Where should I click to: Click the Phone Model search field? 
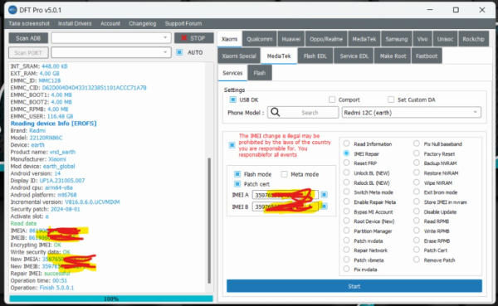tap(303, 113)
